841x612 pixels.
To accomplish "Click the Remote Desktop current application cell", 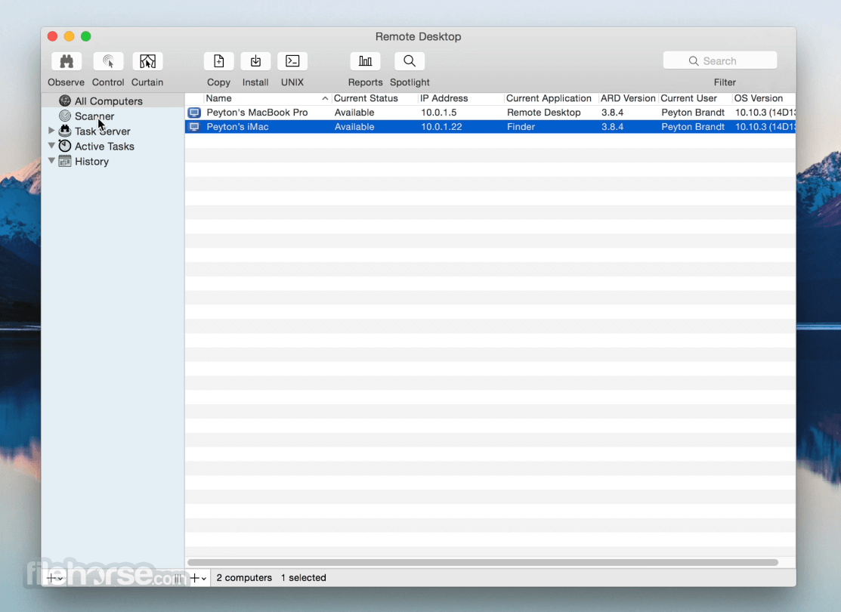I will [x=544, y=113].
